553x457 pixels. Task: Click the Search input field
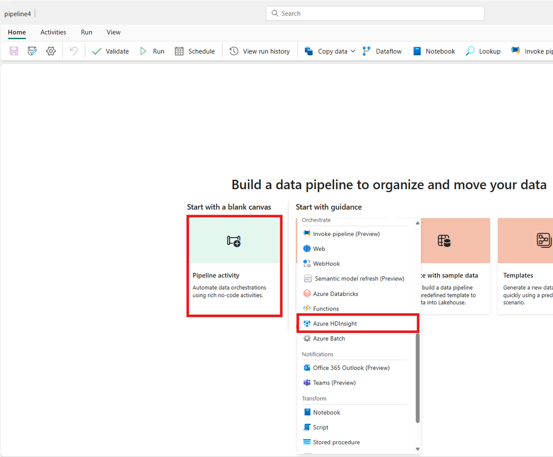375,13
